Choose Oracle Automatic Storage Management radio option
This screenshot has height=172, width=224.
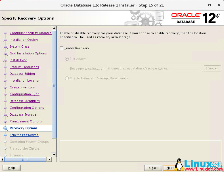click(67, 78)
